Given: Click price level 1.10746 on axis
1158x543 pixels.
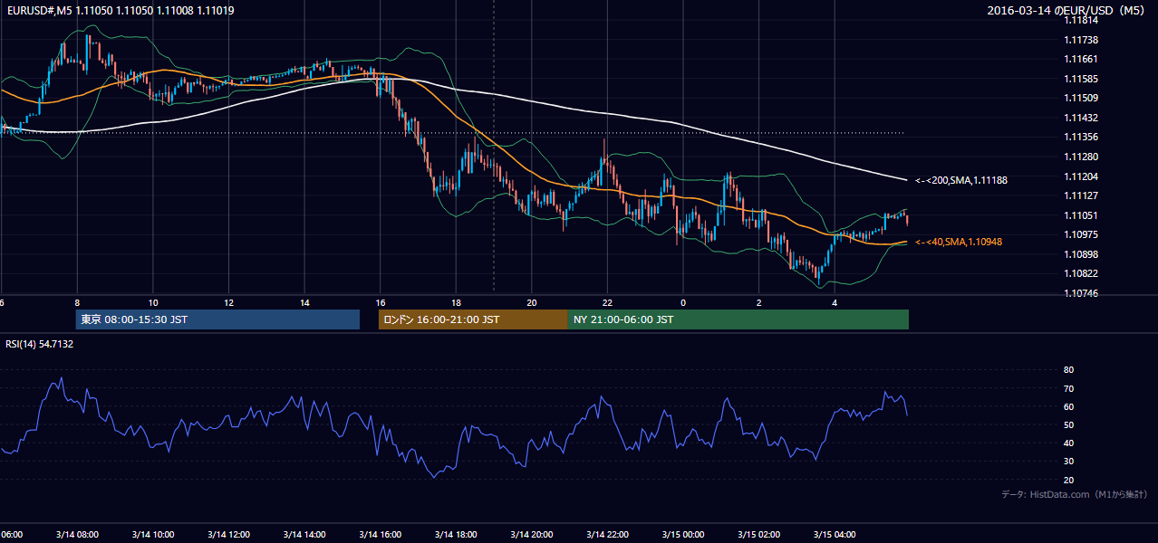Looking at the screenshot, I should [1082, 293].
